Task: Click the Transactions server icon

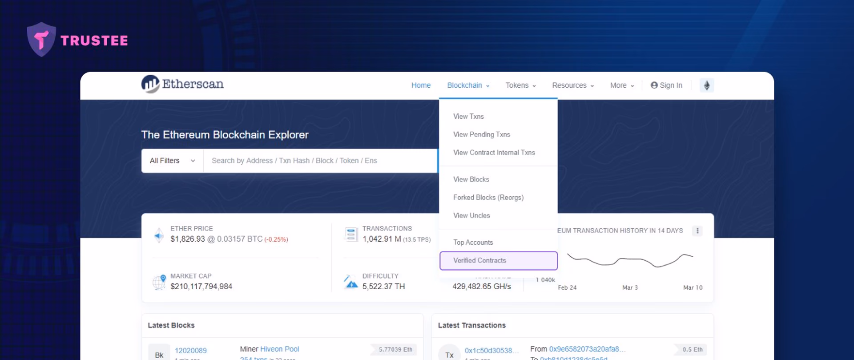Action: (351, 234)
